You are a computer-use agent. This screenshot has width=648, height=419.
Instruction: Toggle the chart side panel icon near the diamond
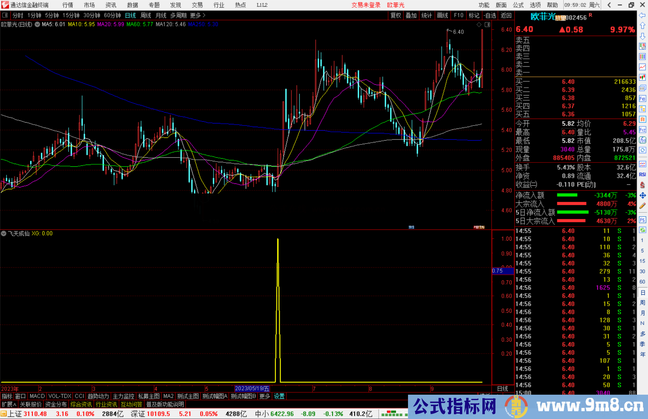click(487, 25)
